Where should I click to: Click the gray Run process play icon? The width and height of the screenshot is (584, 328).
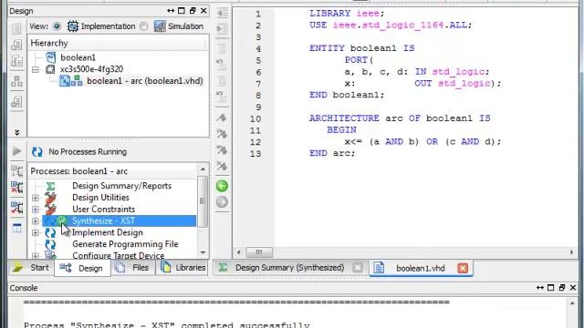coord(16,151)
